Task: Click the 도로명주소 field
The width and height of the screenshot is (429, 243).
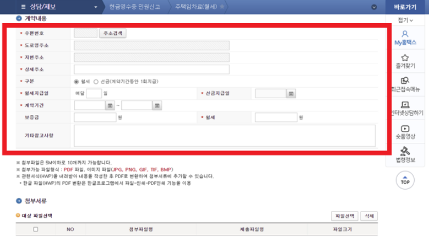Action: [152, 45]
